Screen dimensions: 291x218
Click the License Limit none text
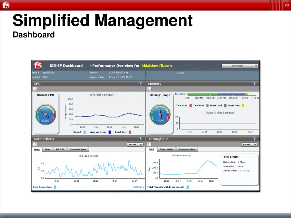click(x=233, y=166)
